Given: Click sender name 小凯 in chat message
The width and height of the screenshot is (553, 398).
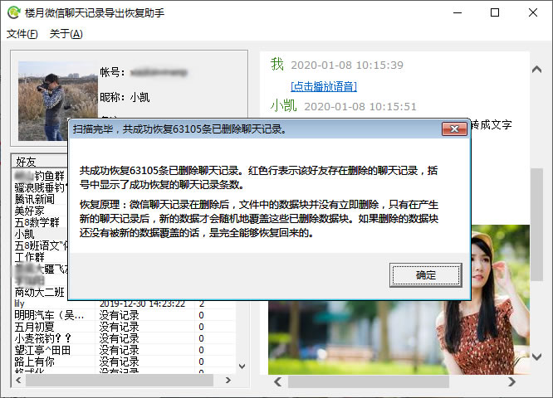Looking at the screenshot, I should pyautogui.click(x=283, y=105).
